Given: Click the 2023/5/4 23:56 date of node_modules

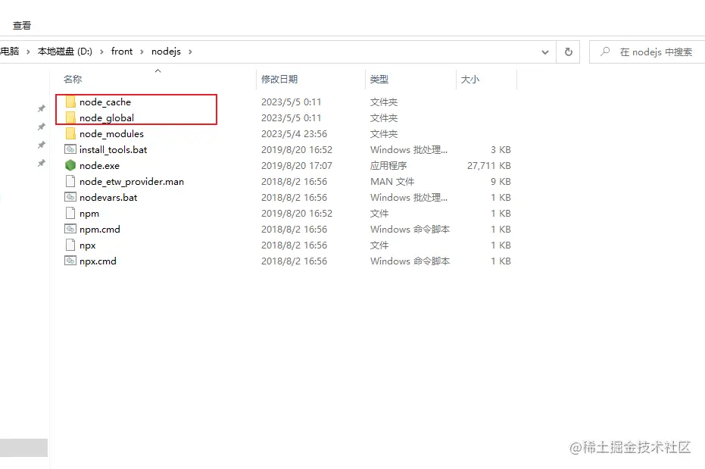Looking at the screenshot, I should click(294, 133).
